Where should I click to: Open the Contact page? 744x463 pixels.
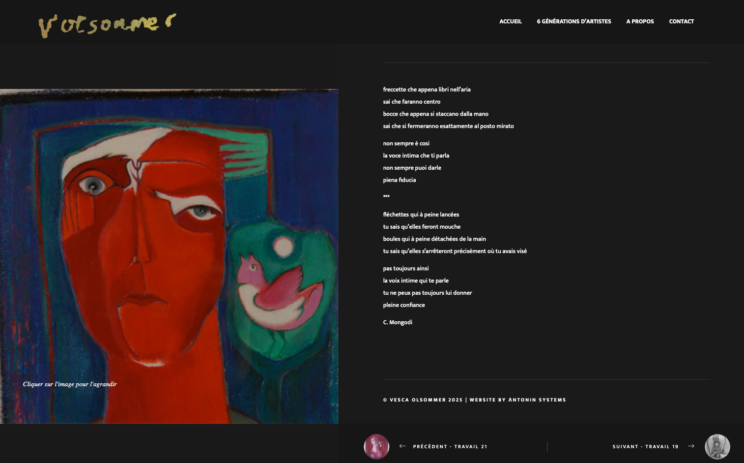pos(681,21)
